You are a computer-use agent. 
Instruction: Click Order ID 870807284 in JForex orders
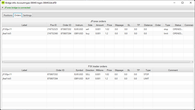click(x=66, y=33)
